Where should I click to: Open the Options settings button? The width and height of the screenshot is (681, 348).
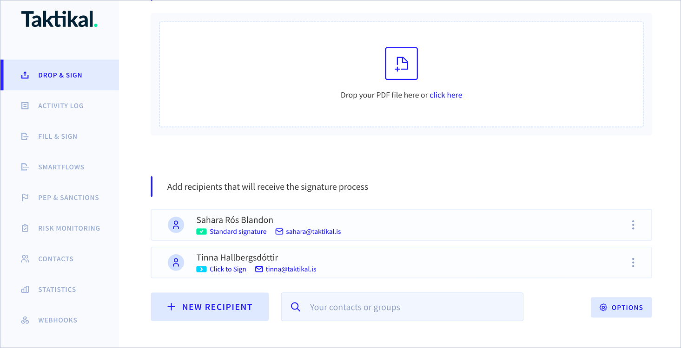(621, 307)
